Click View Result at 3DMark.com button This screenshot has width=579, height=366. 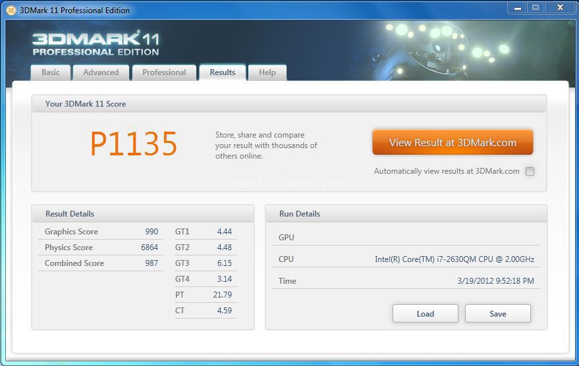click(x=453, y=142)
